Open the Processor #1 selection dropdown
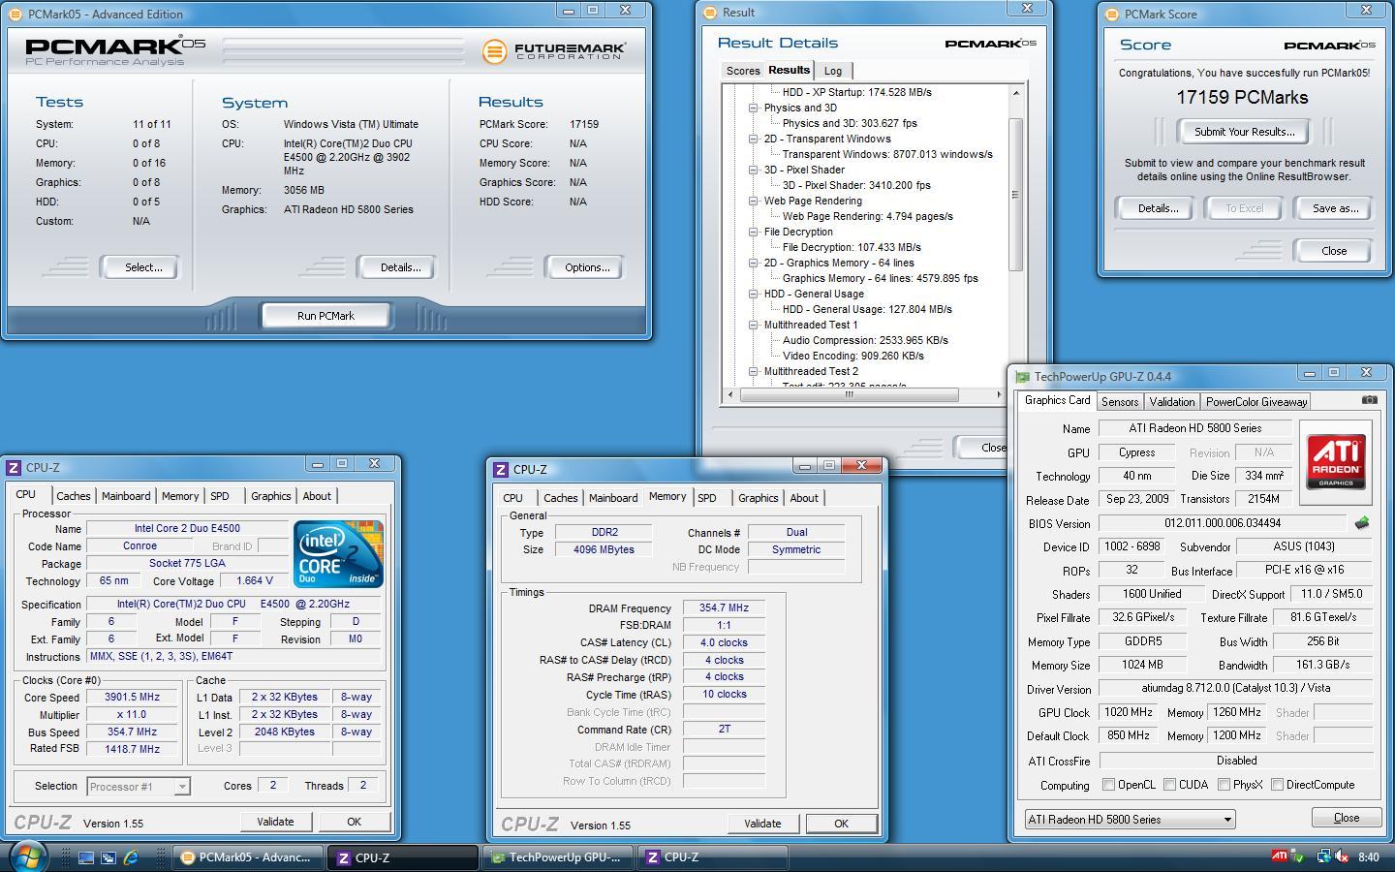 pyautogui.click(x=139, y=787)
